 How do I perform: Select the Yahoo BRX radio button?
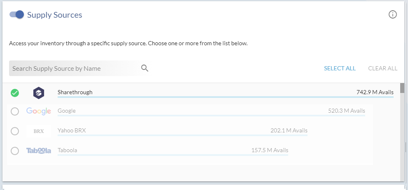coord(15,131)
